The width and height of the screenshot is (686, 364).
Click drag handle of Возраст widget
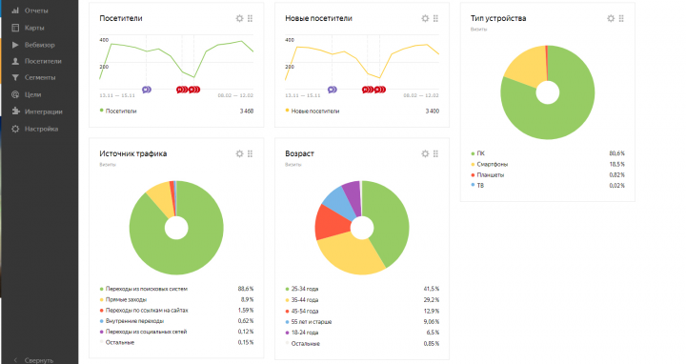click(x=435, y=153)
